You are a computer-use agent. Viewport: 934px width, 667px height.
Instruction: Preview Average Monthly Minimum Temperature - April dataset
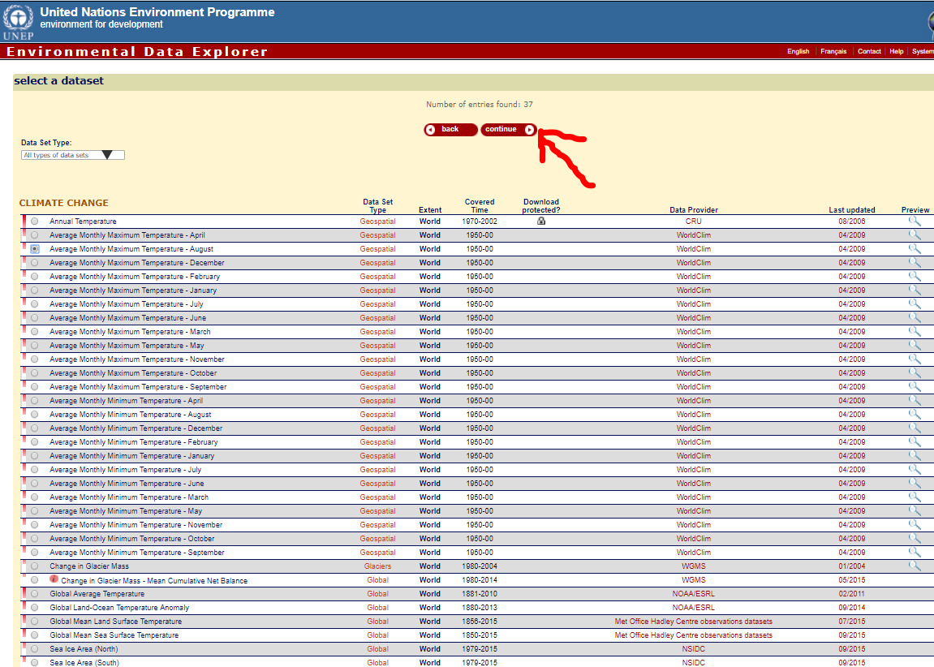pyautogui.click(x=915, y=400)
